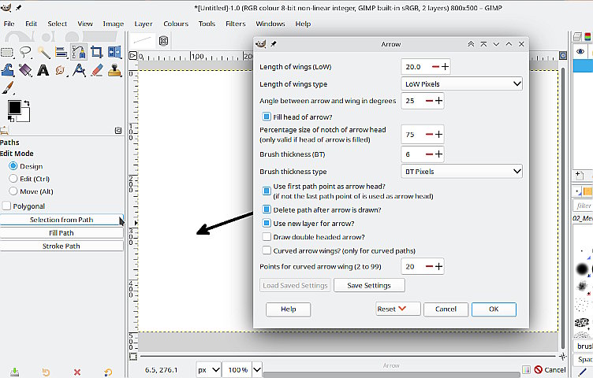Open Length of wings type dropdown

coord(461,83)
